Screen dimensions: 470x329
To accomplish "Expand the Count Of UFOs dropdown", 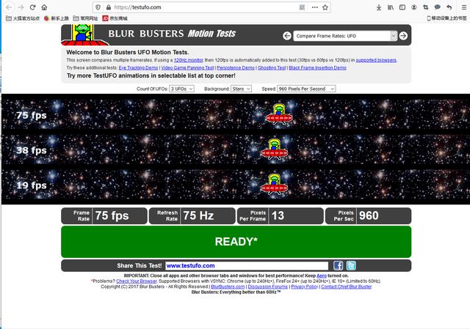I will (x=181, y=89).
